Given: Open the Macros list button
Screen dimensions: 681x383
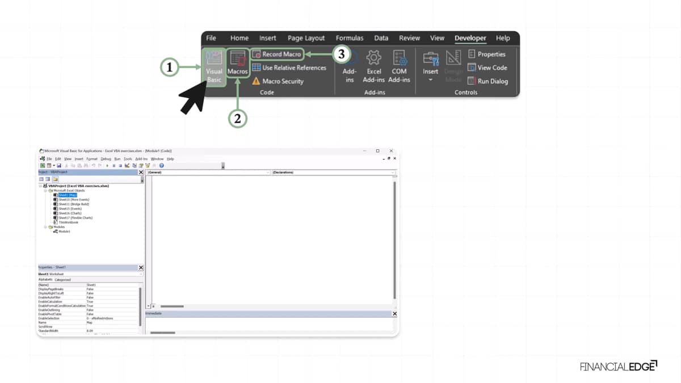Looking at the screenshot, I should point(237,64).
